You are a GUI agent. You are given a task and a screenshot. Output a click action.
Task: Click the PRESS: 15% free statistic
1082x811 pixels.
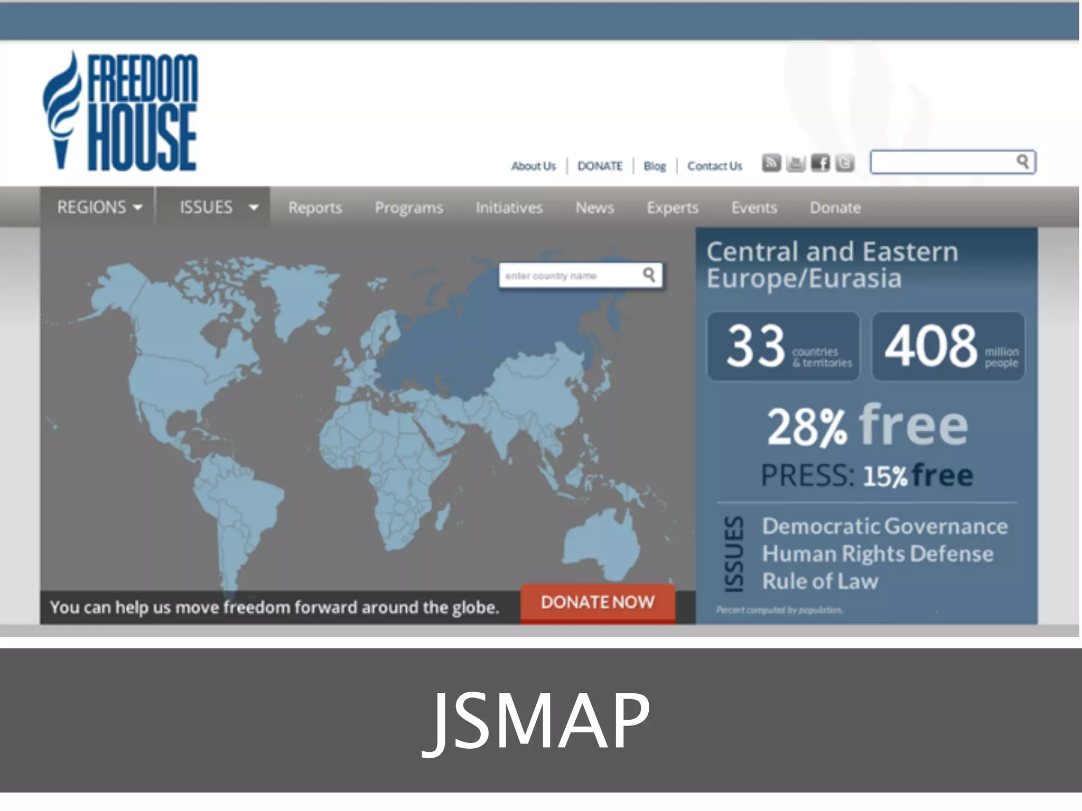click(867, 475)
